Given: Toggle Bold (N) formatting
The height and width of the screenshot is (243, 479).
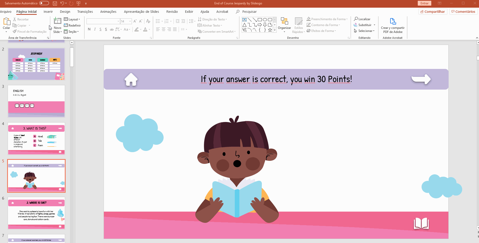Looking at the screenshot, I should pos(89,29).
